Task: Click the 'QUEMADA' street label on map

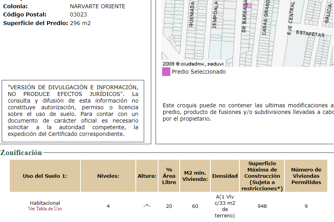Action: click(x=192, y=14)
